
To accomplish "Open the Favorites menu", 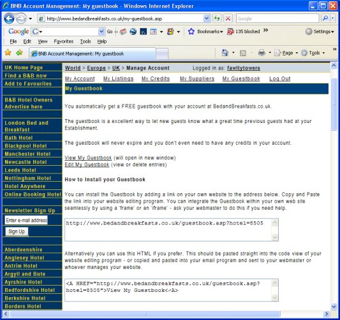I will [64, 41].
